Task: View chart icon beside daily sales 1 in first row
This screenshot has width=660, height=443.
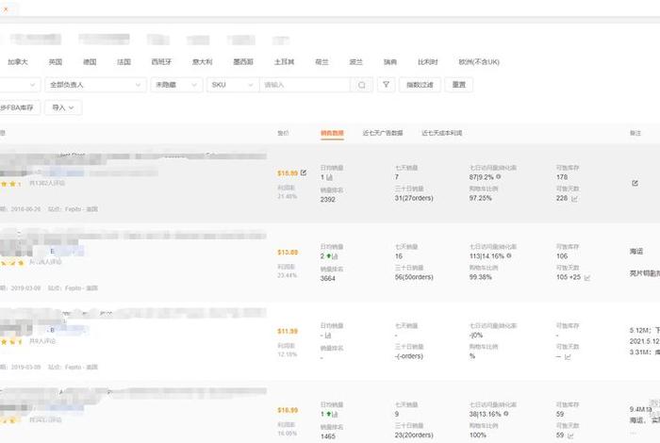Action: [x=330, y=177]
